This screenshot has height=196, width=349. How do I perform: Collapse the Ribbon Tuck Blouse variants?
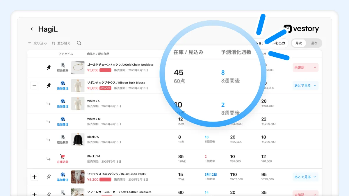pyautogui.click(x=34, y=85)
